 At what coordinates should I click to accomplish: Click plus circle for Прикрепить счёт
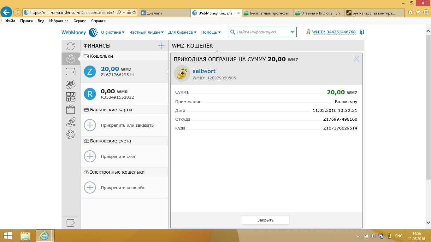tap(90, 156)
